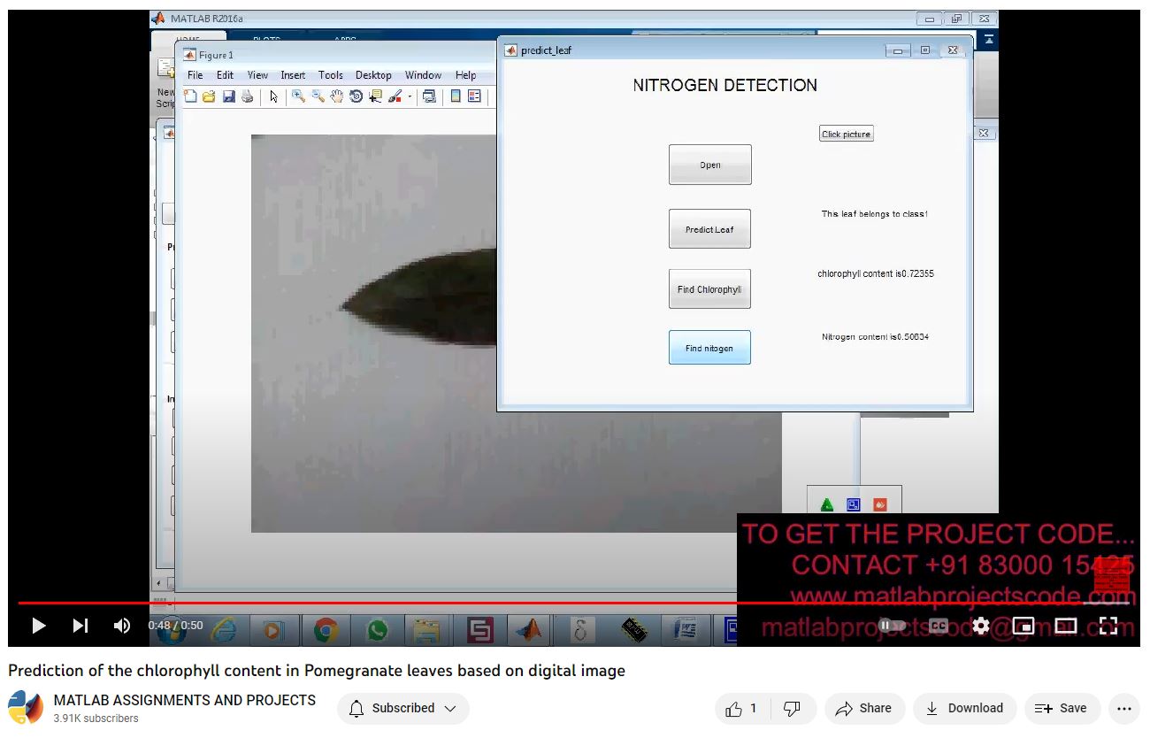This screenshot has width=1150, height=738.
Task: Skip to the next video
Action: pos(80,626)
